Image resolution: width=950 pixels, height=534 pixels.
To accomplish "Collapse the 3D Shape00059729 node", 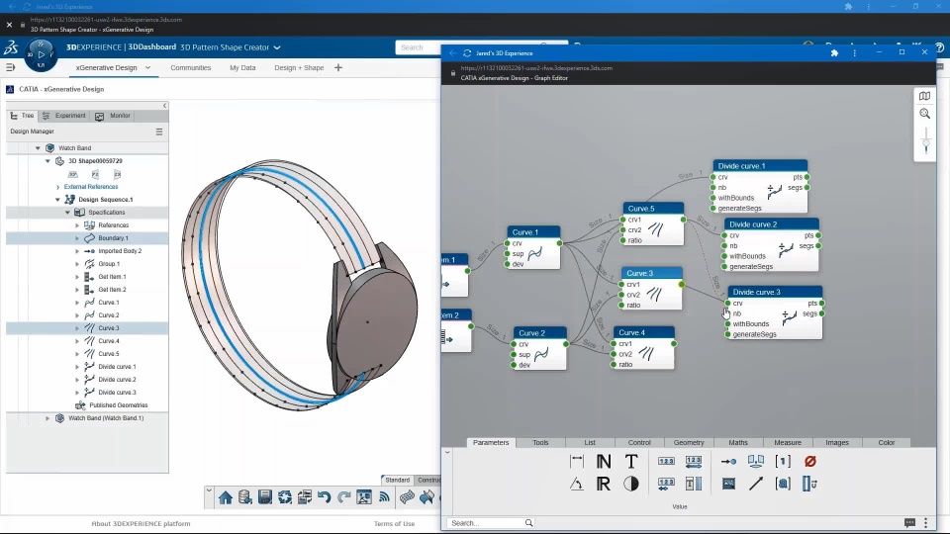I will (x=47, y=161).
